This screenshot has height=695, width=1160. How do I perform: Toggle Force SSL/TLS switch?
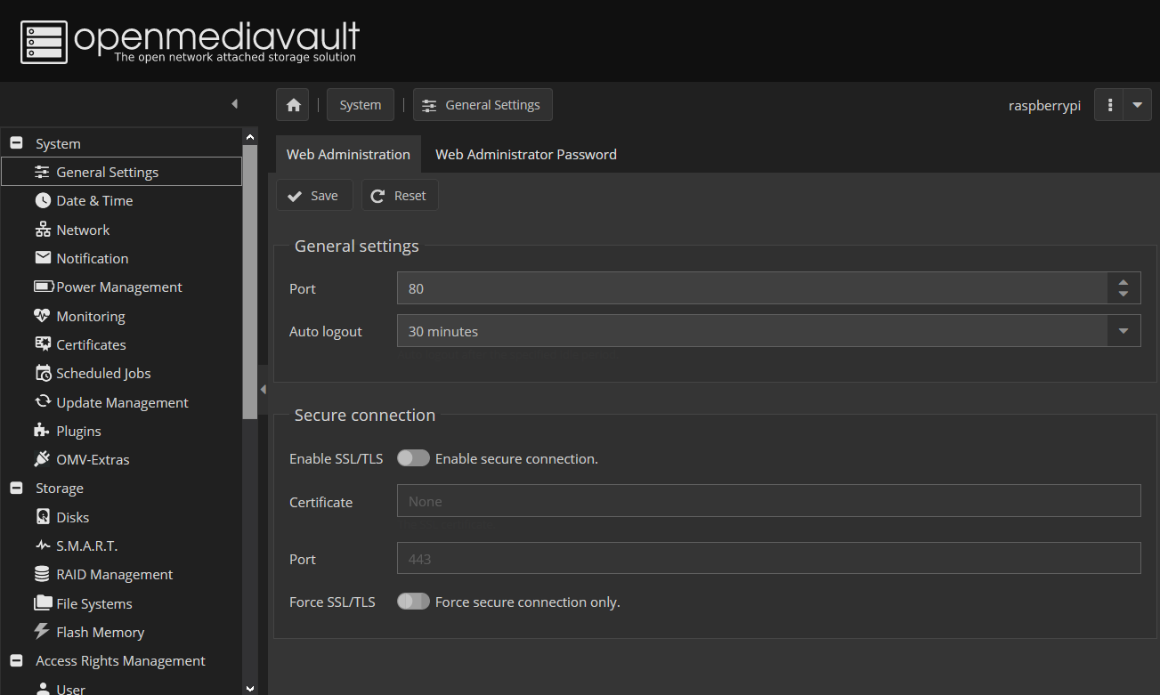point(413,602)
